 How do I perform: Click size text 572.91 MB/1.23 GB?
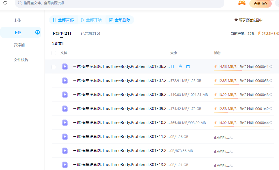(x=186, y=81)
